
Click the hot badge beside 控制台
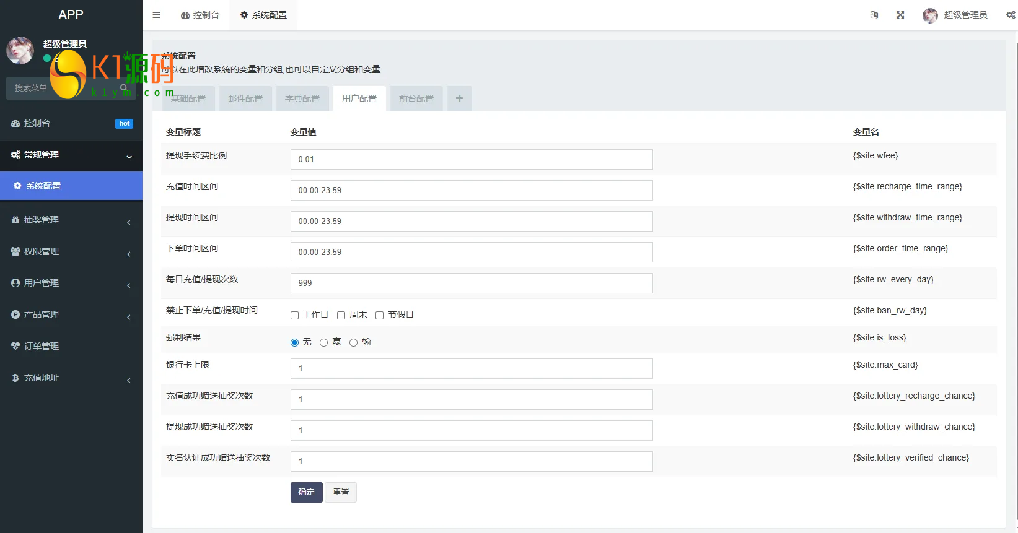(x=125, y=123)
